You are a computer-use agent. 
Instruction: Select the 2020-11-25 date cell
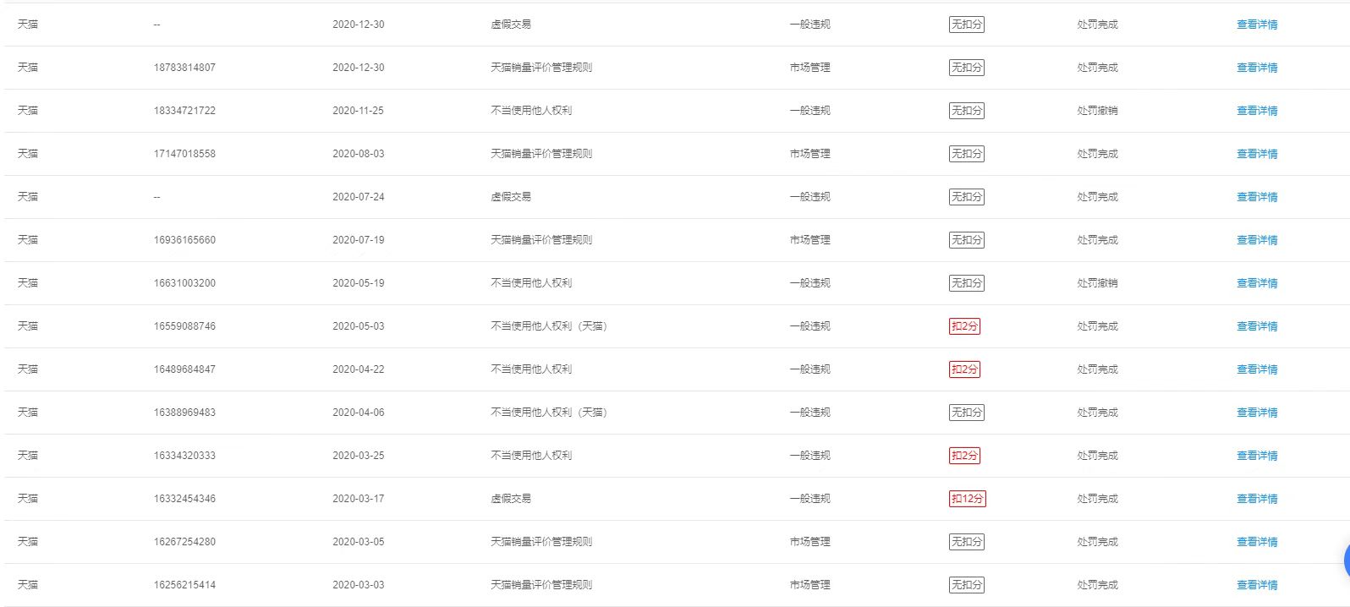coord(358,111)
